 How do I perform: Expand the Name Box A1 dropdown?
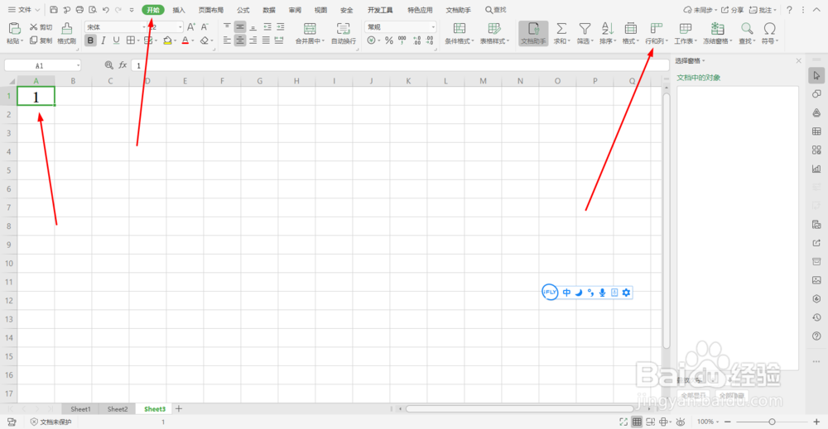[78, 65]
